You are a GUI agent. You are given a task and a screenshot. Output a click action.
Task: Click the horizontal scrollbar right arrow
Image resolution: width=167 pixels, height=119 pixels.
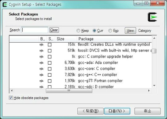click(x=149, y=91)
